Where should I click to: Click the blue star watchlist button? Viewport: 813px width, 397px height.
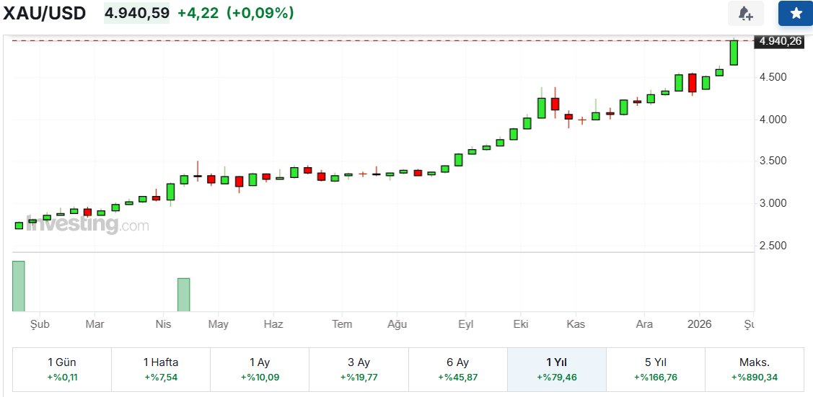click(796, 14)
